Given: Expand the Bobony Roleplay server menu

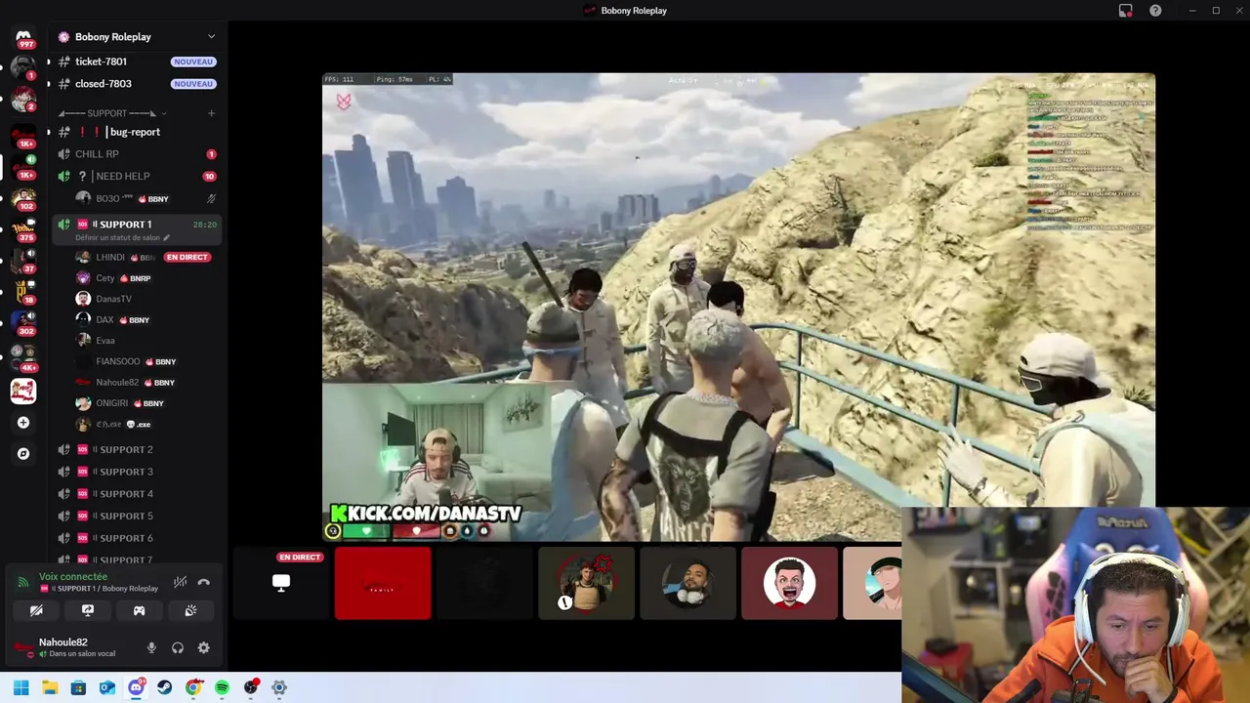Looking at the screenshot, I should [211, 37].
